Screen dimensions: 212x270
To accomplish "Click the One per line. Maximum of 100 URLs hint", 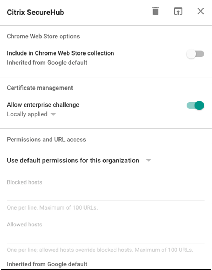I will point(52,207).
